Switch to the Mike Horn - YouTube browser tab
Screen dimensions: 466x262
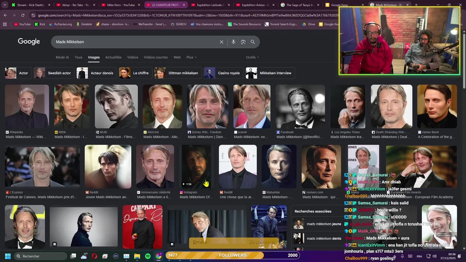coord(121,5)
